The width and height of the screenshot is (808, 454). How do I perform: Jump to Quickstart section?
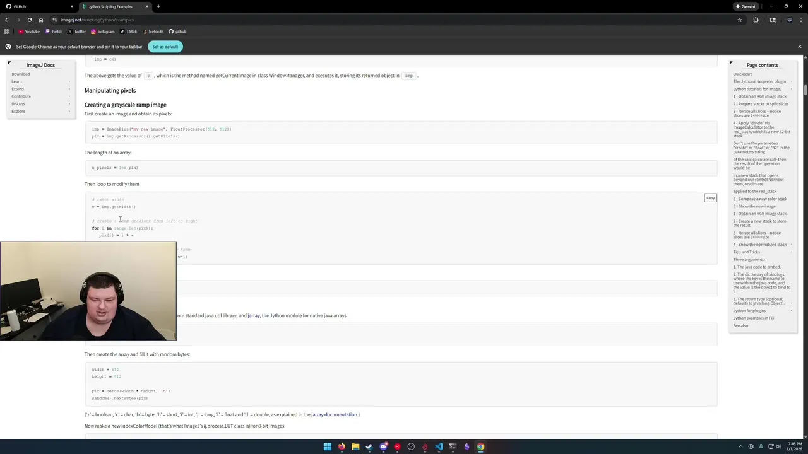(742, 74)
